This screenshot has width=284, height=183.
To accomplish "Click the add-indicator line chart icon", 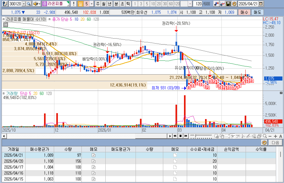I will [x=222, y=4].
